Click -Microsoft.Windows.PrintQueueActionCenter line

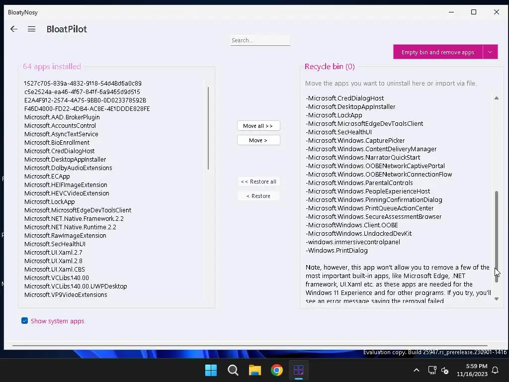370,208
